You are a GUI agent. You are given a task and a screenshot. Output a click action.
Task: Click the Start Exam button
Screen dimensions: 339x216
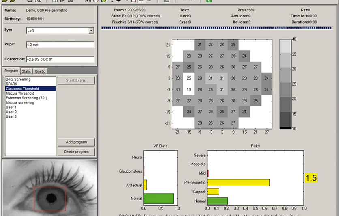click(76, 80)
